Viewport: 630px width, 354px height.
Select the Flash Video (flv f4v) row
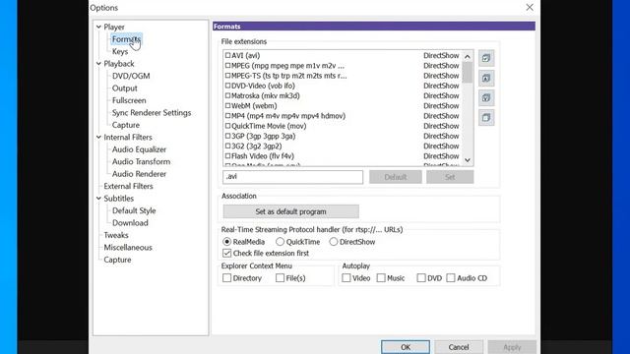tap(343, 155)
